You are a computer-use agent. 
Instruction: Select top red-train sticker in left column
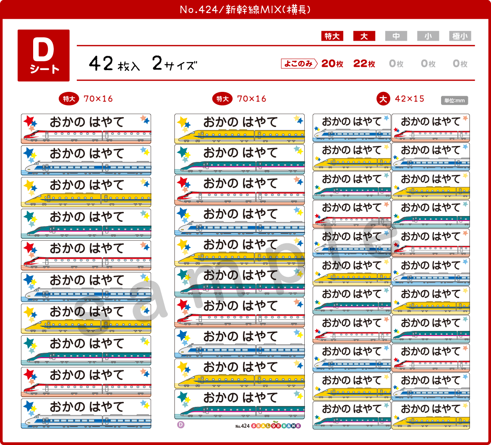[x=86, y=129]
